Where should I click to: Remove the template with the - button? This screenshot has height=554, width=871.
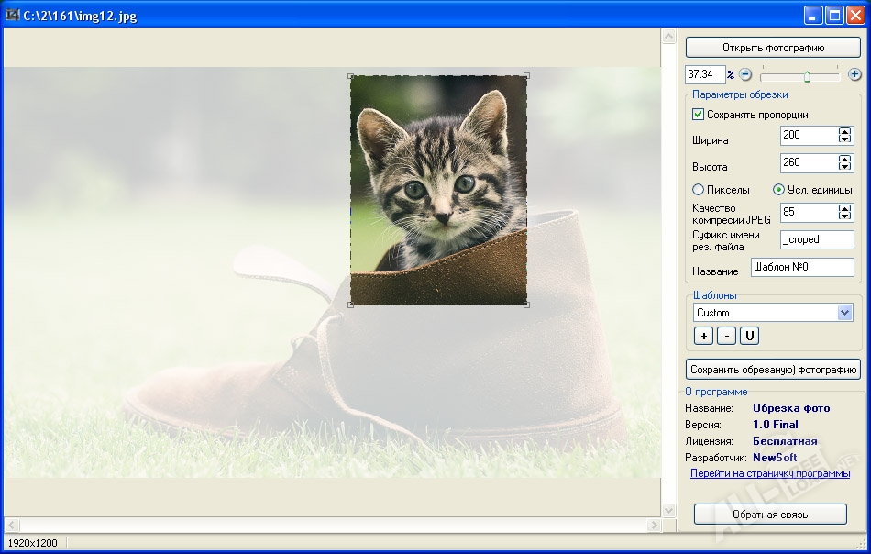point(726,336)
